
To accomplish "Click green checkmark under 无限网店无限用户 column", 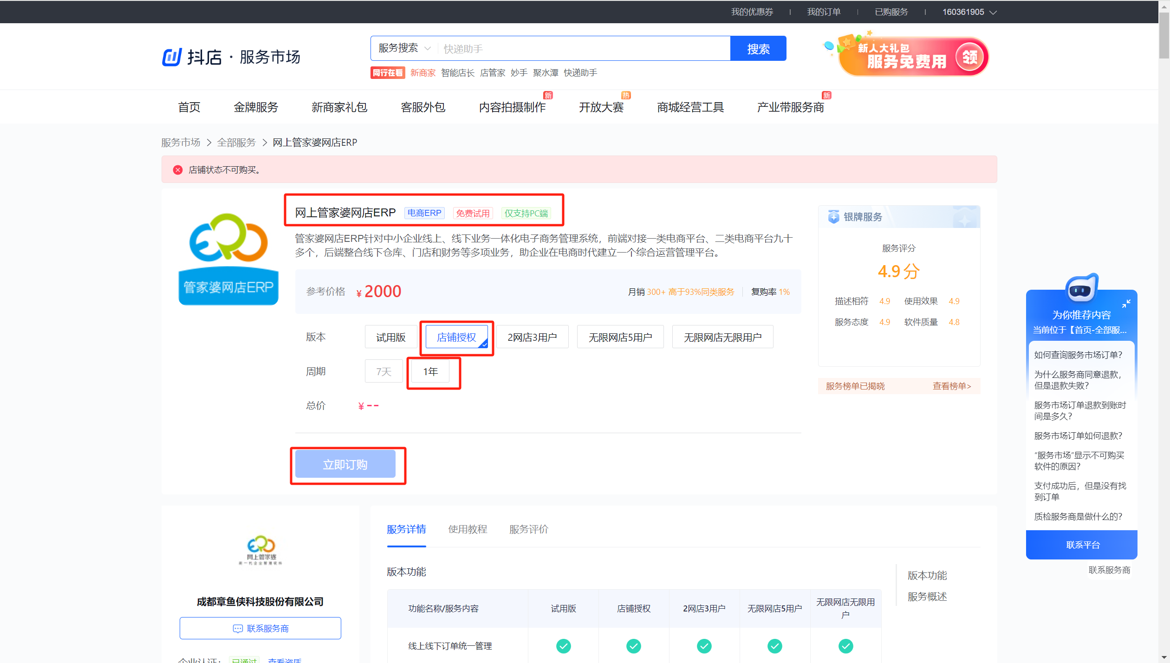I will [845, 646].
